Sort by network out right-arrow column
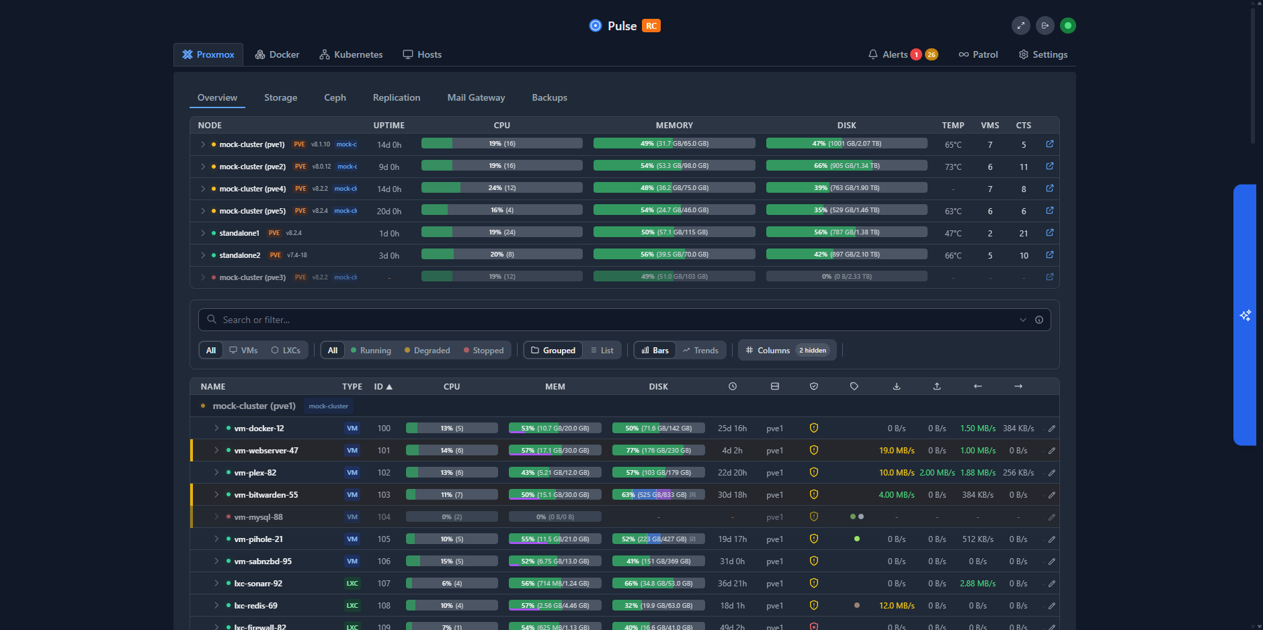1263x630 pixels. pyautogui.click(x=1018, y=386)
